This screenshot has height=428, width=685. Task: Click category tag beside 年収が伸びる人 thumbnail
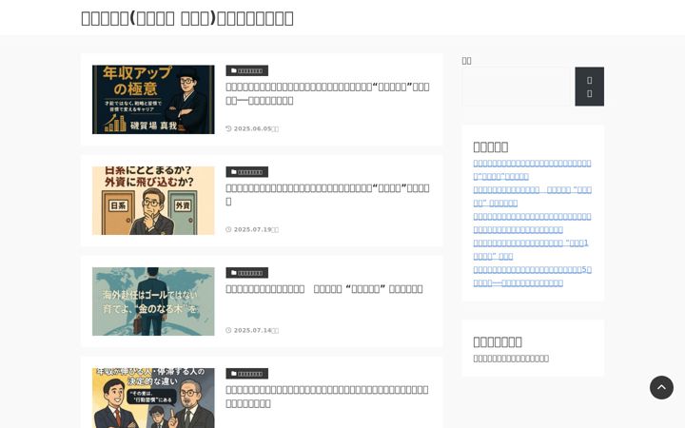(x=246, y=374)
